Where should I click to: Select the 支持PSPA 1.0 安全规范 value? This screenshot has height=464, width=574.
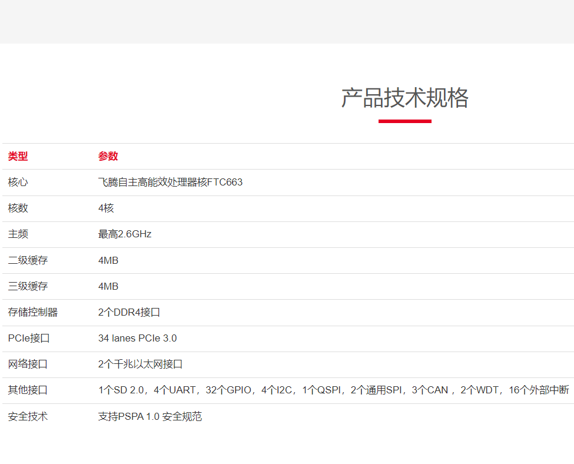tap(150, 416)
